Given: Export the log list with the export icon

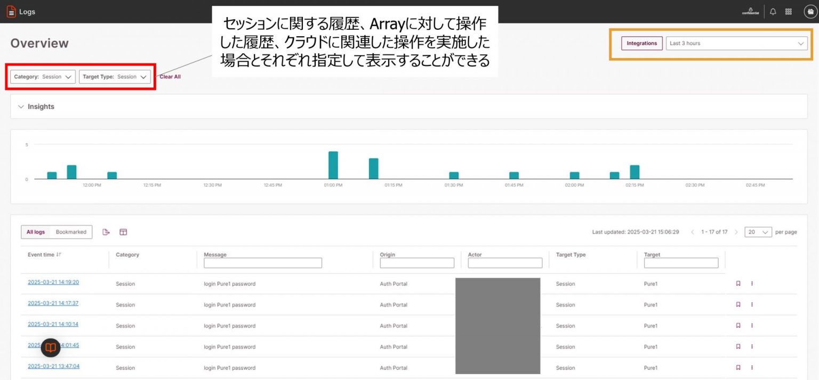Looking at the screenshot, I should pos(106,232).
